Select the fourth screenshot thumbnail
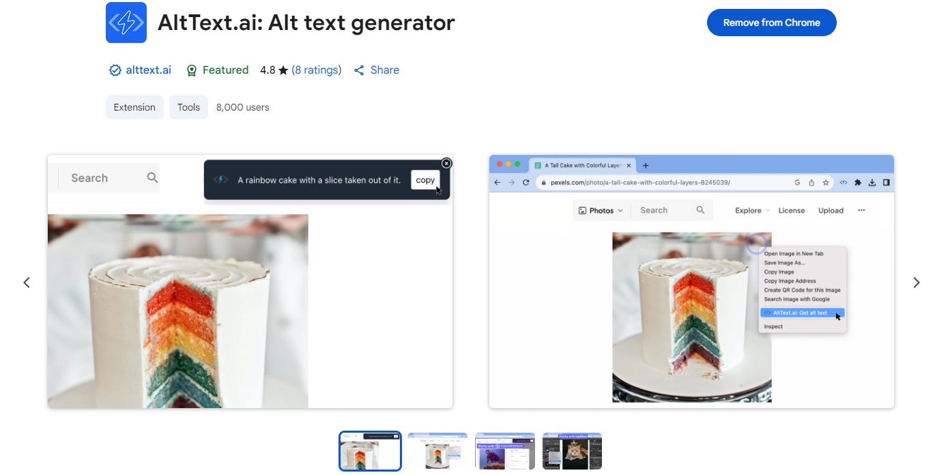The height and width of the screenshot is (475, 950). point(572,451)
